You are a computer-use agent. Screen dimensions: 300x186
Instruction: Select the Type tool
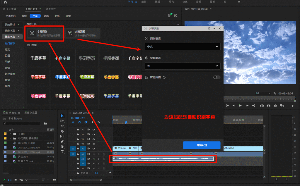(62, 152)
